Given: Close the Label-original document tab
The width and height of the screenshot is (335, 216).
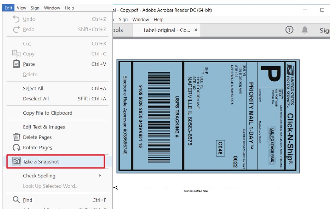Looking at the screenshot, I should tap(196, 30).
